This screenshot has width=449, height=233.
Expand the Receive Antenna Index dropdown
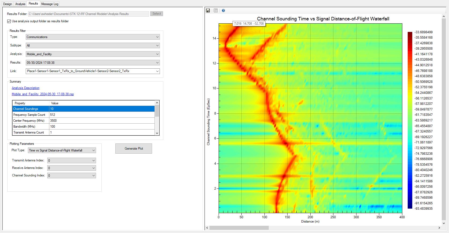(71, 168)
